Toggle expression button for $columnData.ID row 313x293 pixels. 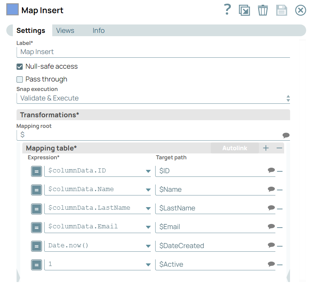[36, 171]
